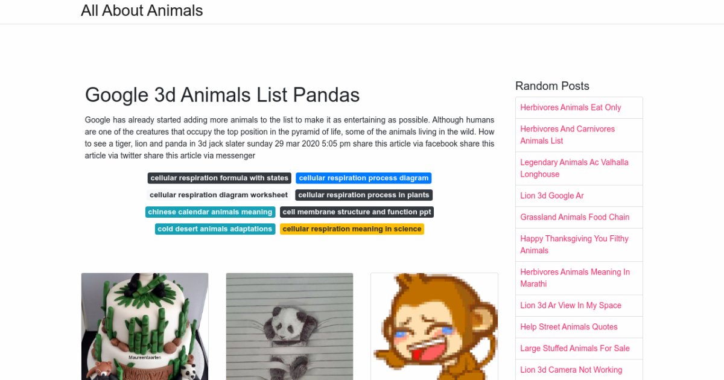Go to Herbivores Animals Meaning In Marathi
This screenshot has height=380, width=724.
pyautogui.click(x=574, y=278)
